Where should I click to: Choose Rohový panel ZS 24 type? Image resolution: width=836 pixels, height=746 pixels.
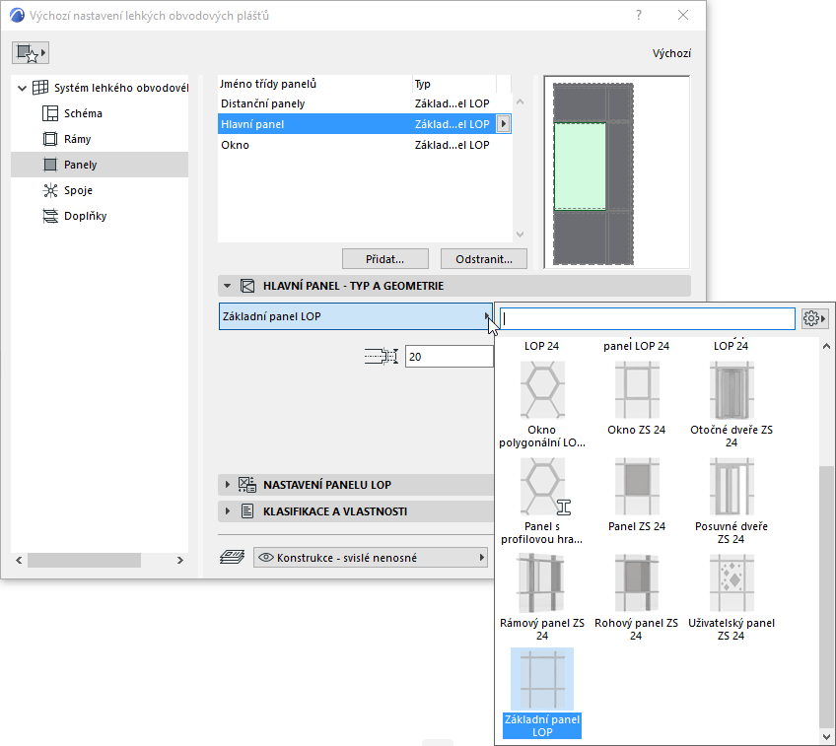(637, 598)
